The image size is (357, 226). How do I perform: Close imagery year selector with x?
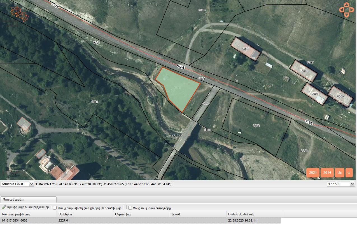[349, 173]
